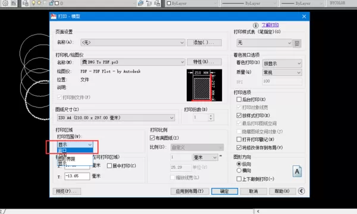
Task: Click the layer previous icon
Action: coord(149,3)
